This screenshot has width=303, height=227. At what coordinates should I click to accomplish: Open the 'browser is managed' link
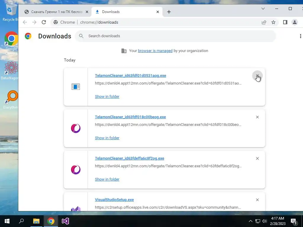coord(155,51)
